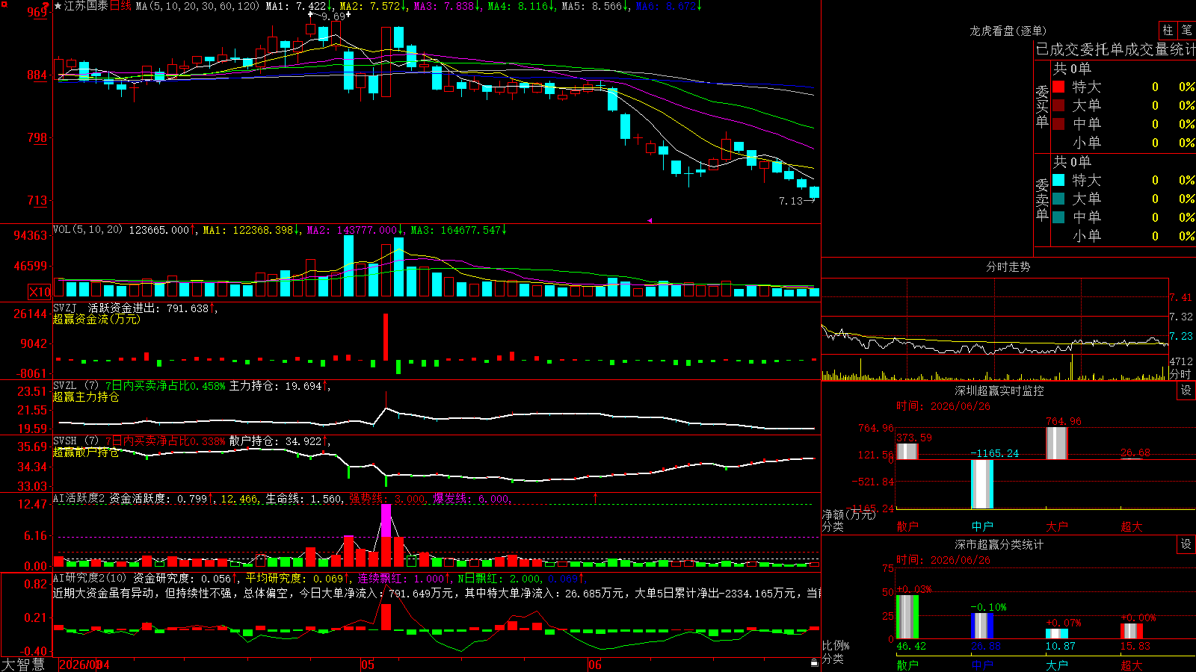This screenshot has height=672, width=1196.
Task: Click the dark red 大单 buy-order swatch
Action: [x=1058, y=105]
